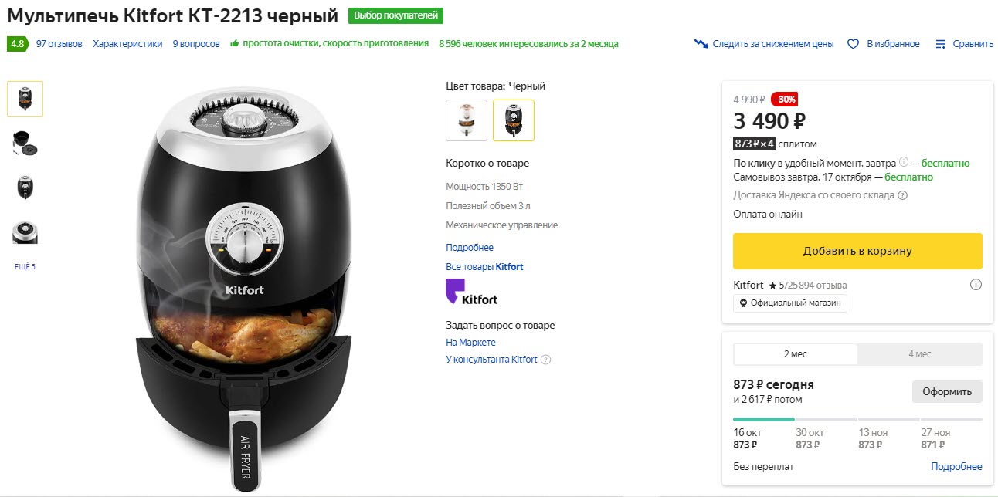Switch to the 2 мес installment tab

(795, 354)
